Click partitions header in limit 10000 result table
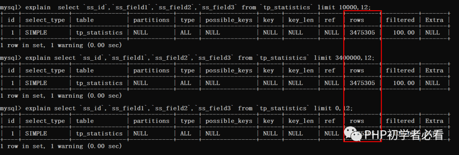 [151, 20]
